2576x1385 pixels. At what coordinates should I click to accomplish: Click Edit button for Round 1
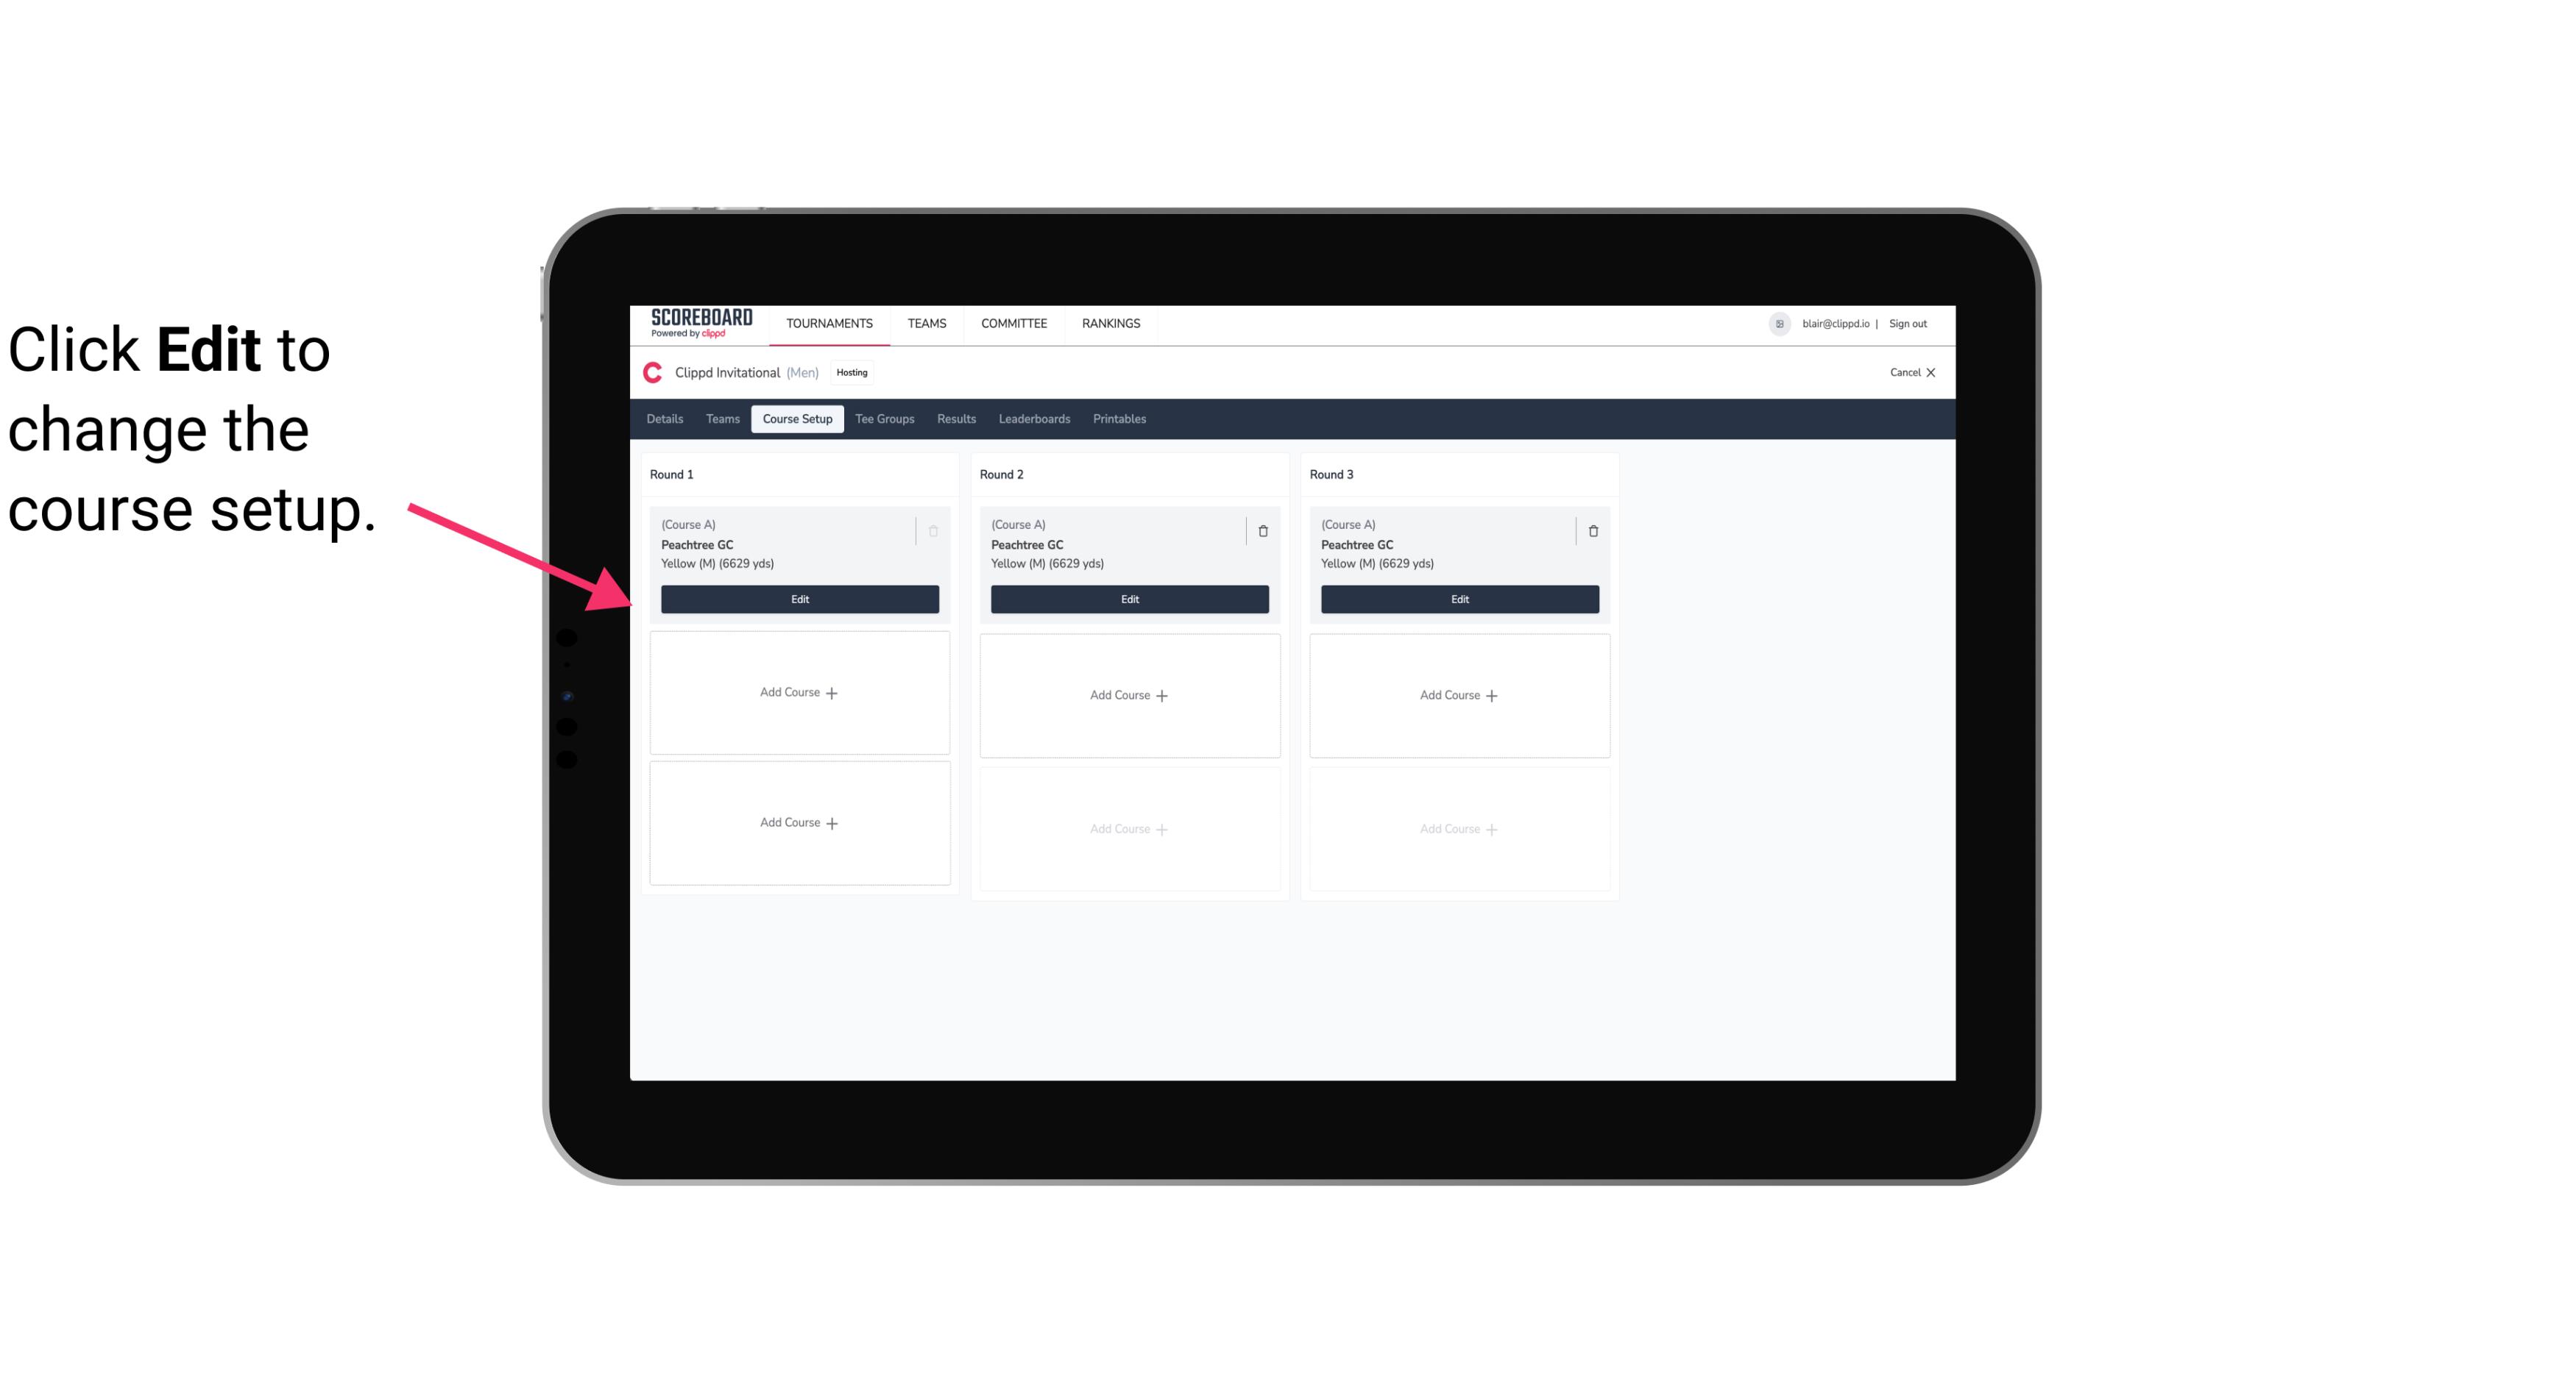click(799, 599)
